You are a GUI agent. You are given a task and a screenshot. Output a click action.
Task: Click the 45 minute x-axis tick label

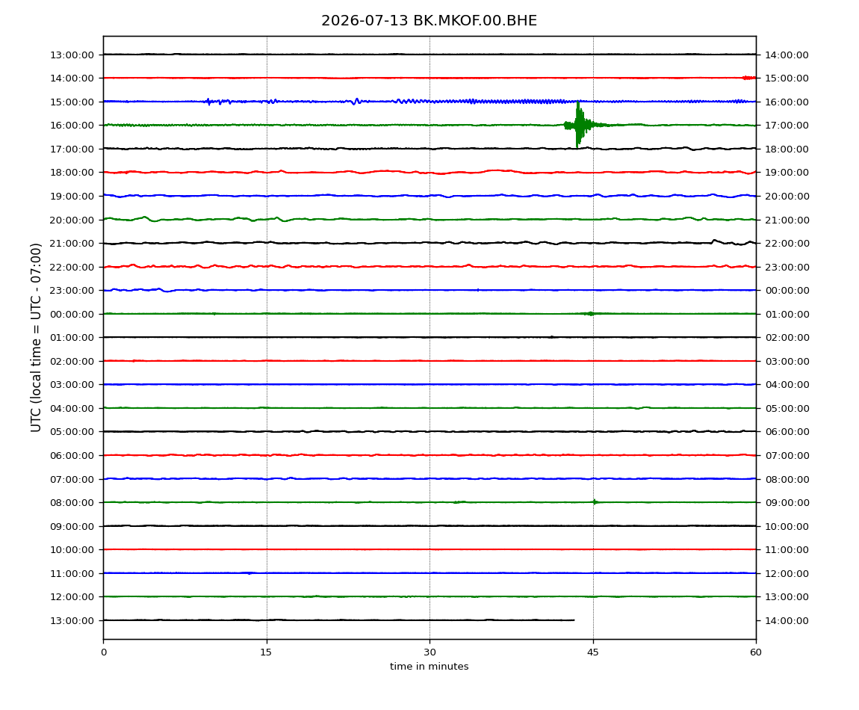[593, 652]
